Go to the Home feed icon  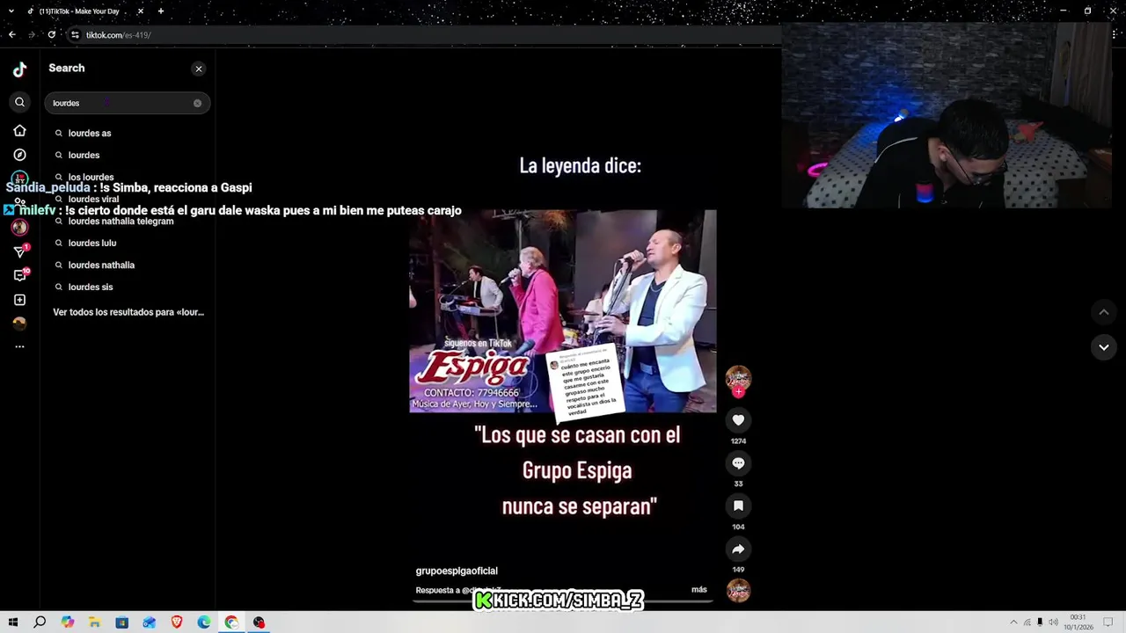tap(19, 131)
